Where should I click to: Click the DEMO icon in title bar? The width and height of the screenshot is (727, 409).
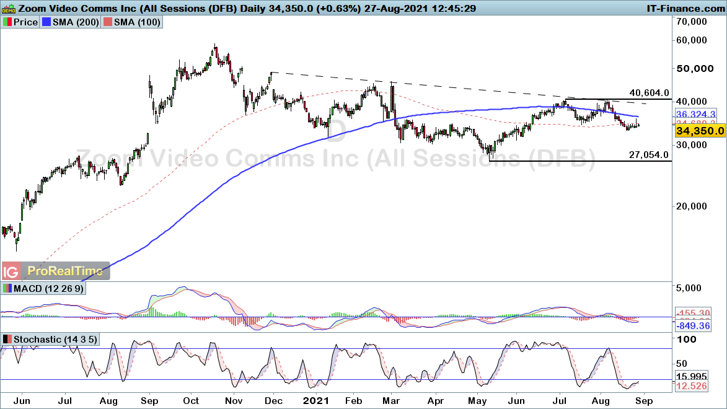click(x=9, y=8)
